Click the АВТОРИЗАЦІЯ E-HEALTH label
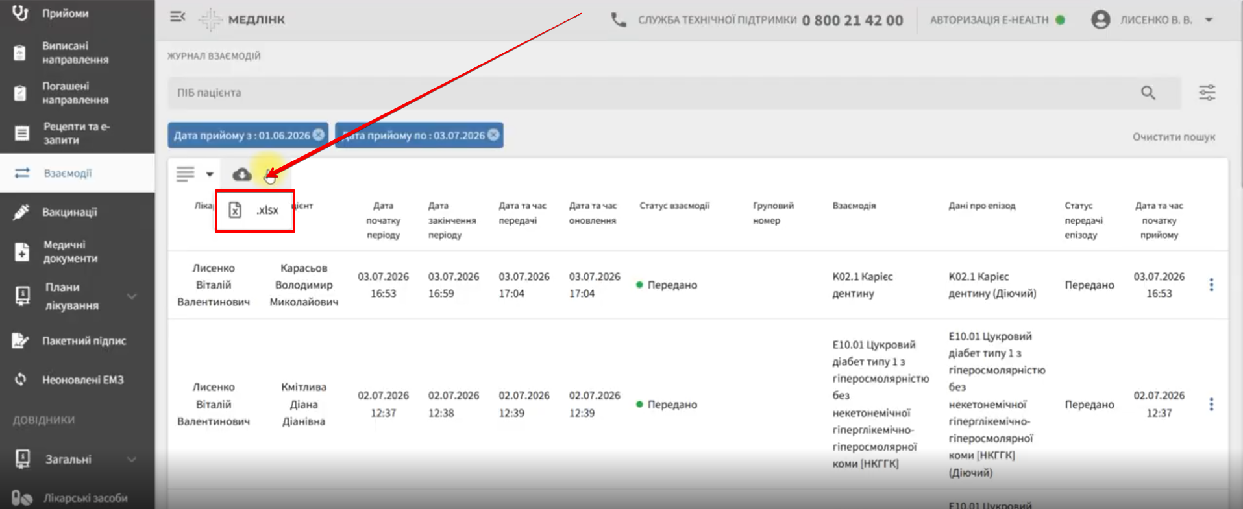The image size is (1243, 509). click(989, 20)
